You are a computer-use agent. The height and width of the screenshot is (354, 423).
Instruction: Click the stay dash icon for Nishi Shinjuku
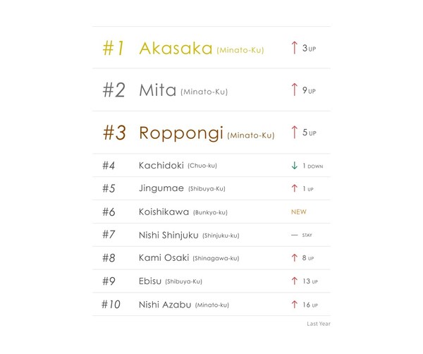[x=294, y=236]
